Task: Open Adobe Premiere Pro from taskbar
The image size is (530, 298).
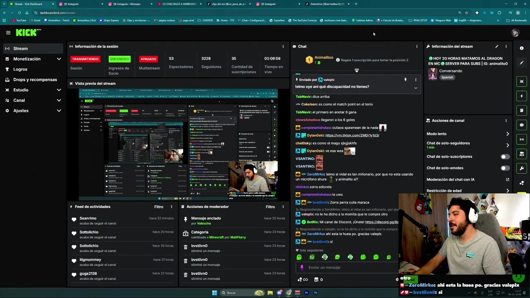Action: (306, 293)
